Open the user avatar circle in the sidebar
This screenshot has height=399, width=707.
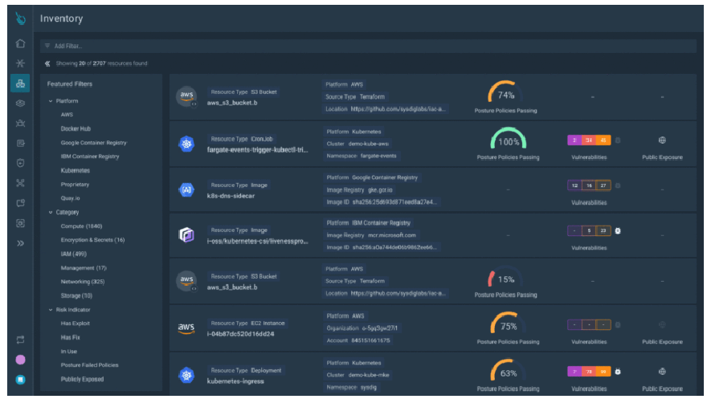(x=20, y=360)
